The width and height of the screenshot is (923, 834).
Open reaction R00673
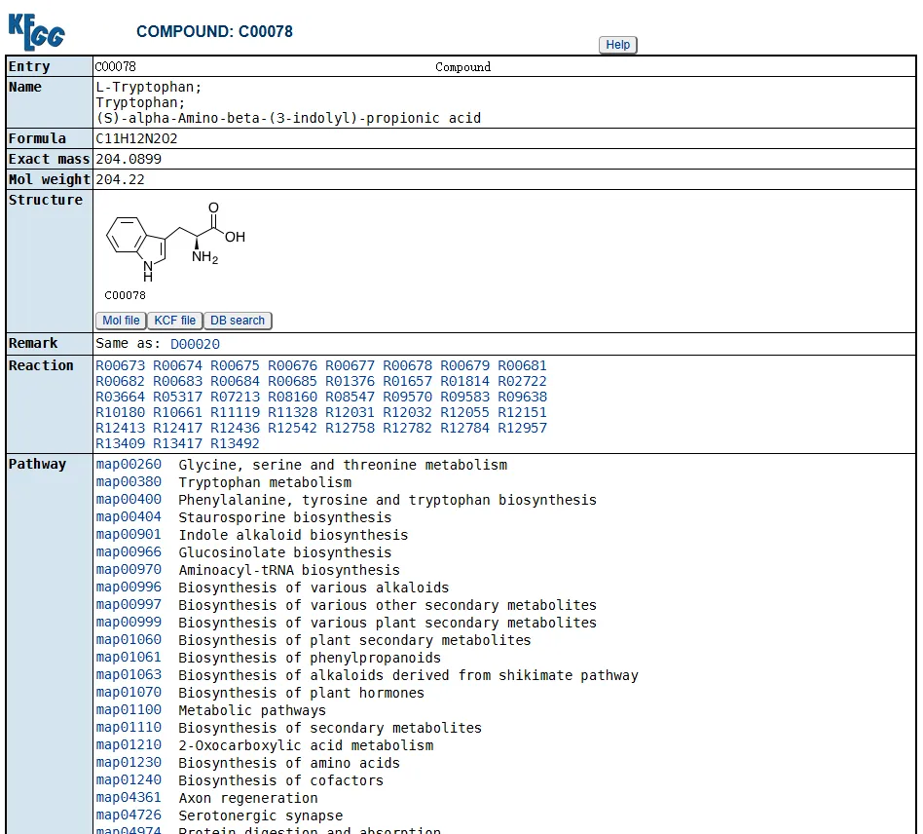[120, 365]
